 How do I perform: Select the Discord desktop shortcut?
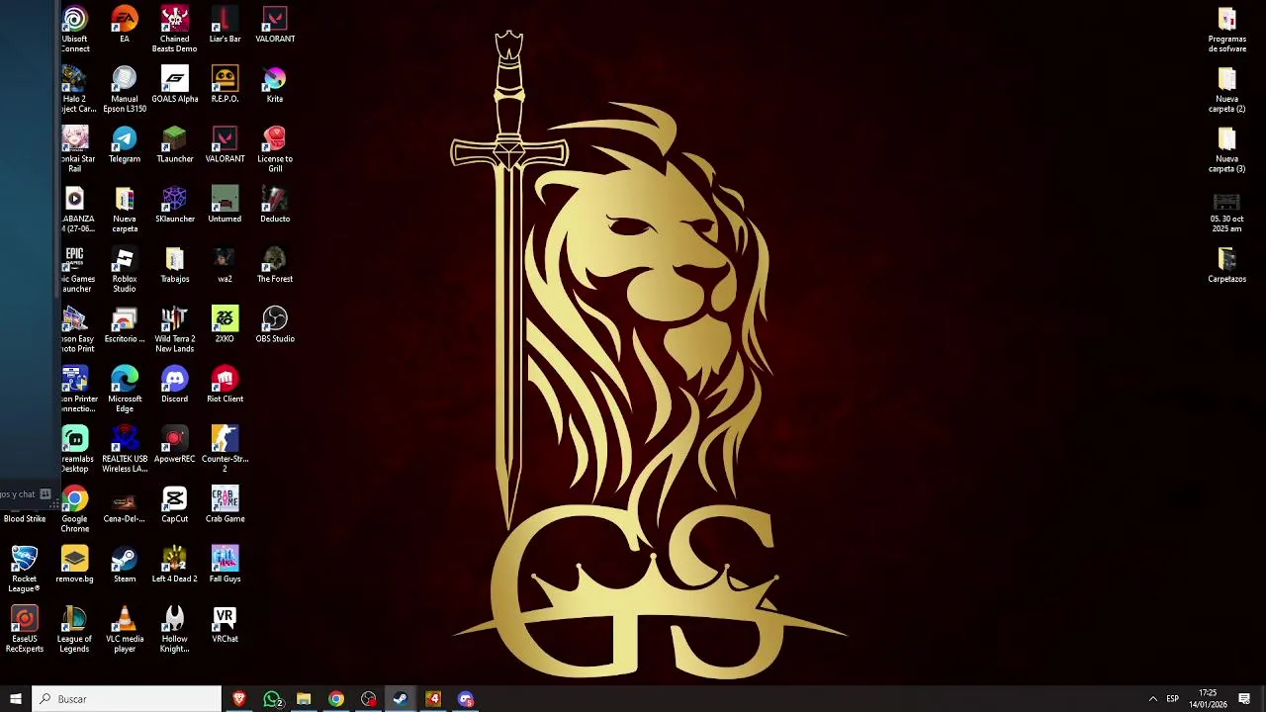pos(175,385)
